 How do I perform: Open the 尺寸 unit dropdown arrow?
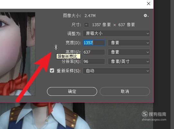click(86, 25)
